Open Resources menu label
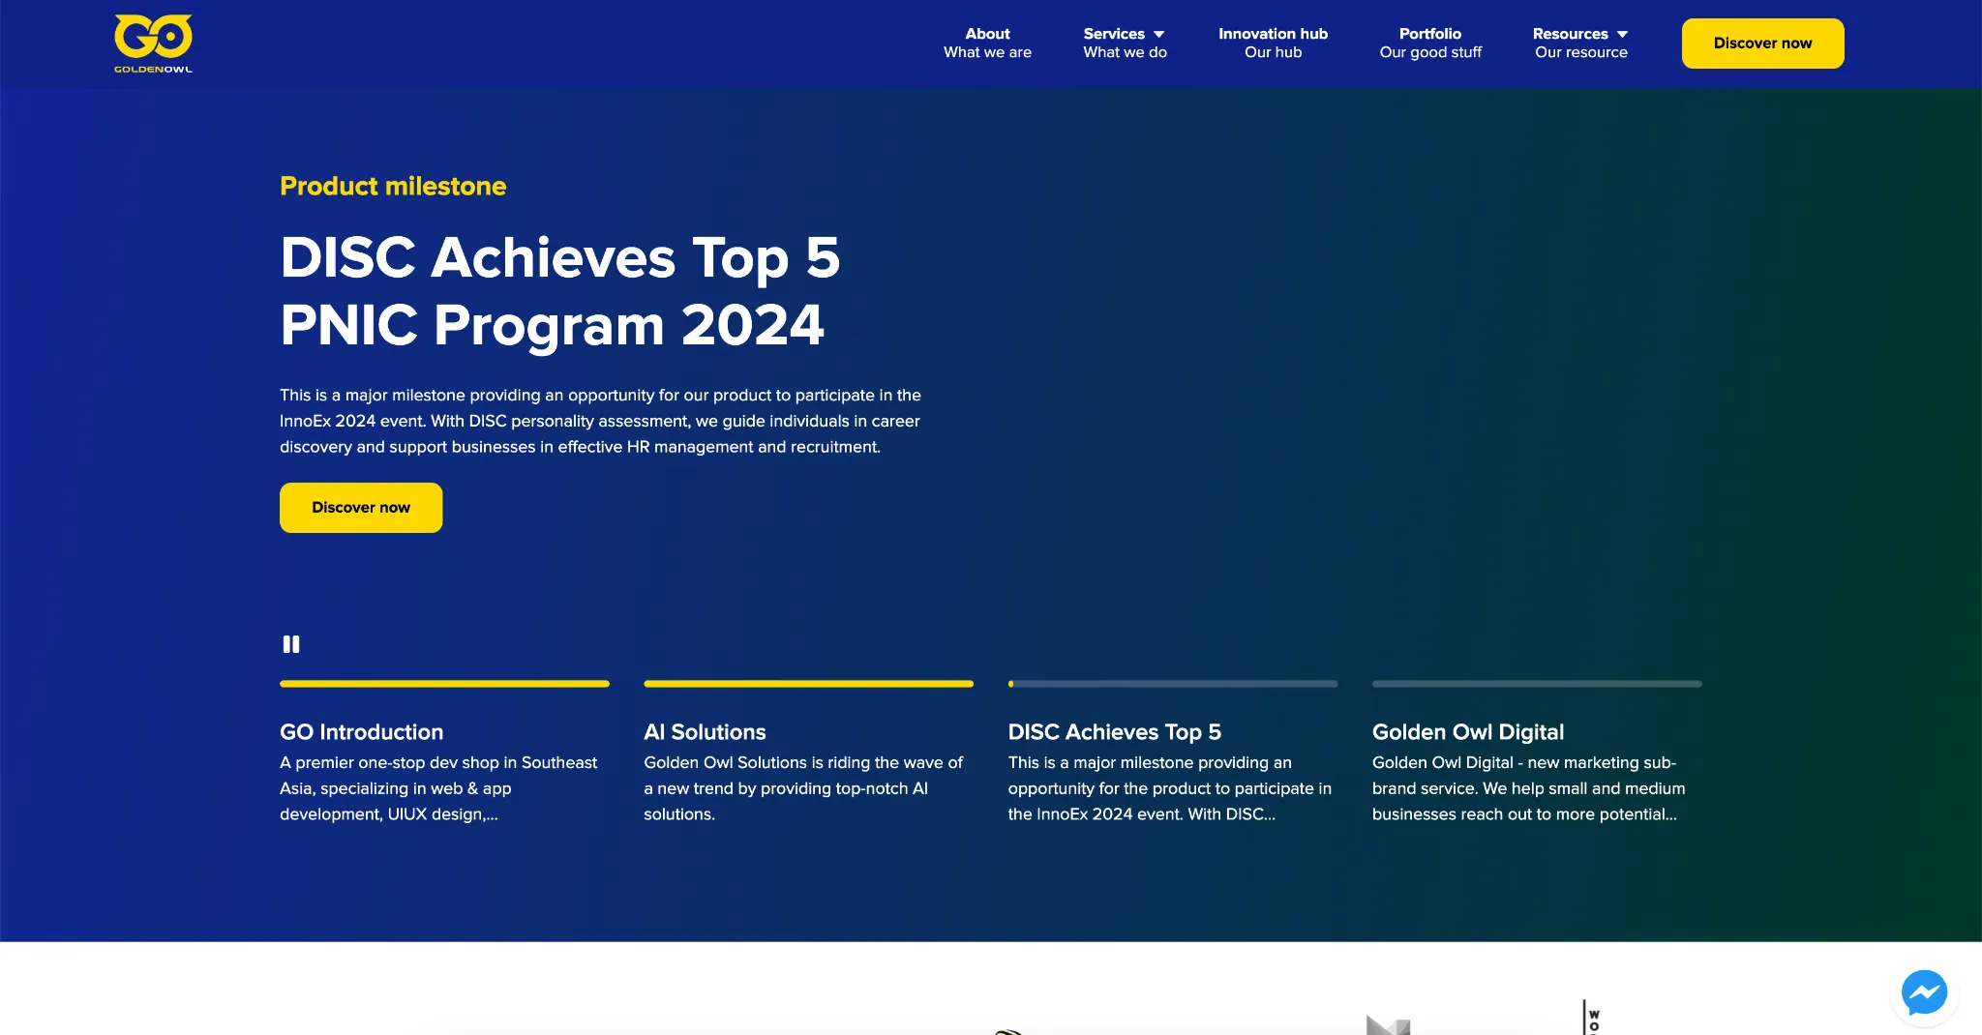 pyautogui.click(x=1570, y=34)
